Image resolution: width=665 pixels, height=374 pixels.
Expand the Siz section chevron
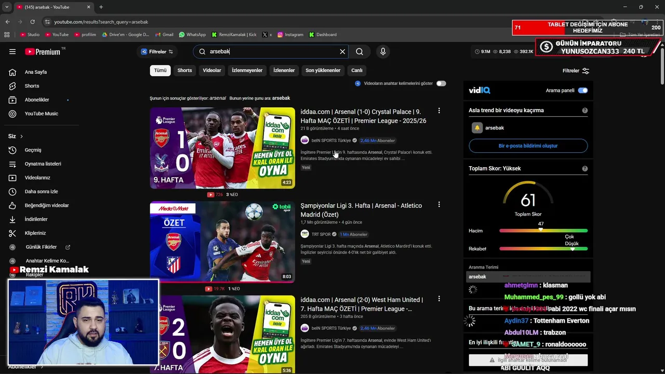pyautogui.click(x=21, y=137)
